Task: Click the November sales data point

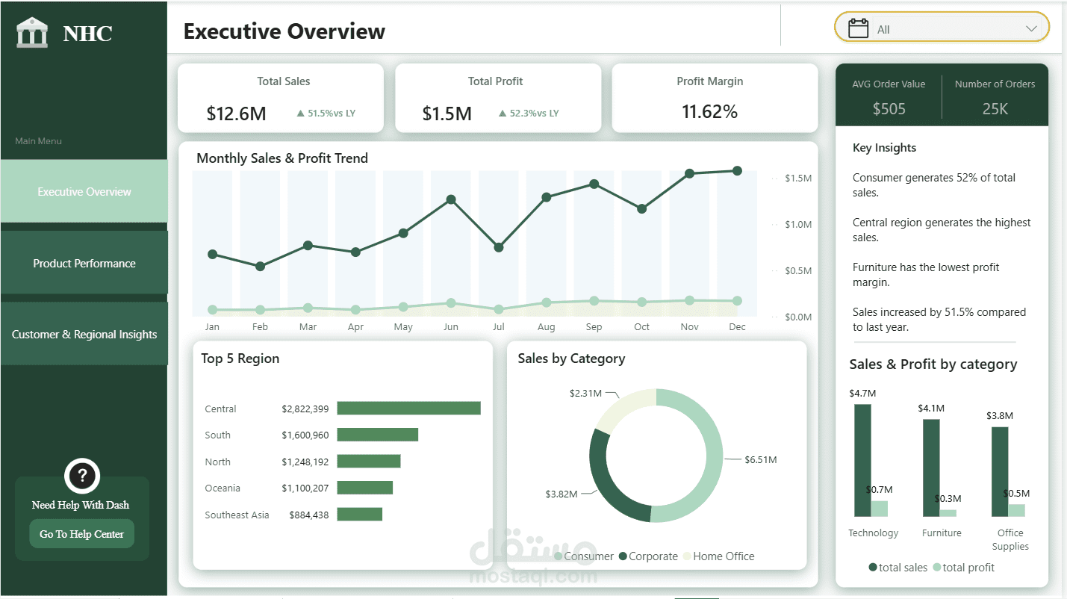Action: [x=689, y=173]
